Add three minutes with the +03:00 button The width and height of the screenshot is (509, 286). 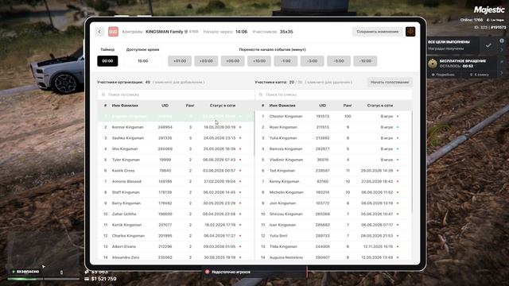pyautogui.click(x=206, y=61)
